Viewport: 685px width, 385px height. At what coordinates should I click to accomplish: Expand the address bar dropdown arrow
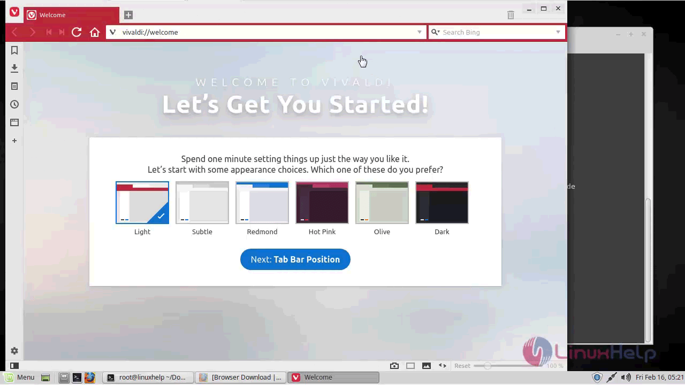(420, 32)
